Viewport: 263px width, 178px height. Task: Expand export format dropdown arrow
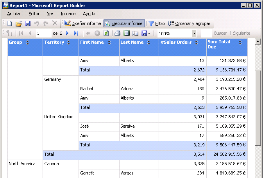[149, 34]
